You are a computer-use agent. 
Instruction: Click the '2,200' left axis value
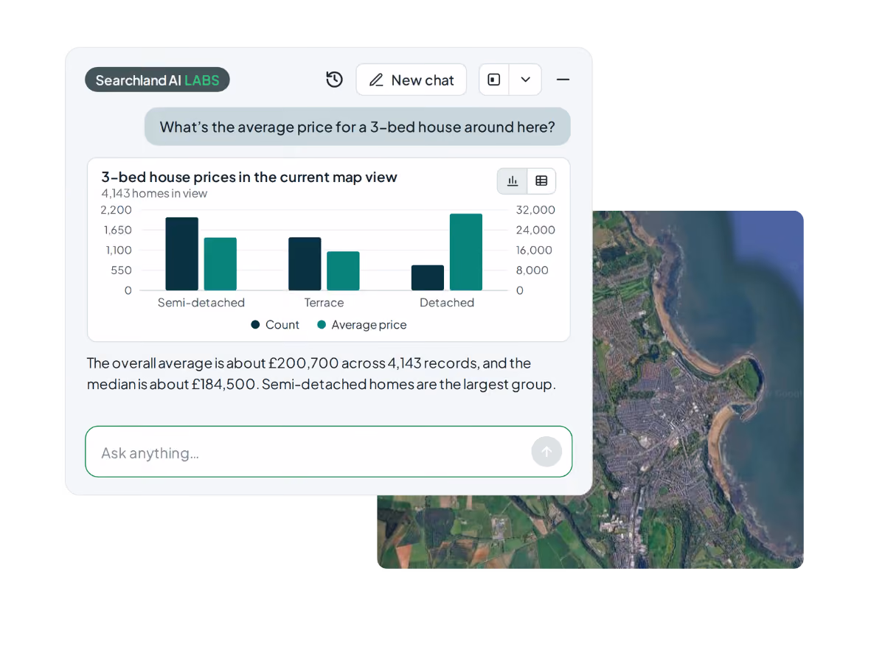(116, 210)
